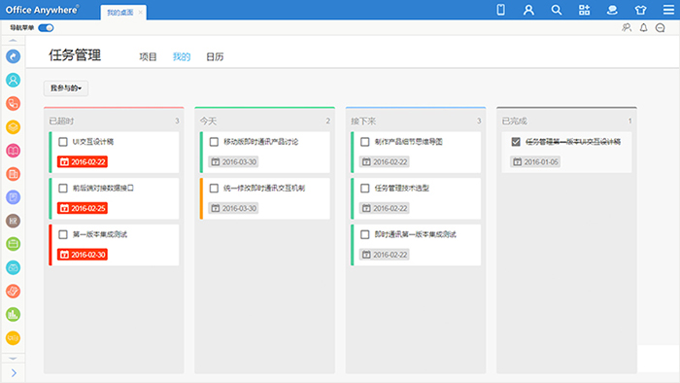This screenshot has width=680, height=383.
Task: Check the UI交互设计稿 task checkbox
Action: coord(63,142)
